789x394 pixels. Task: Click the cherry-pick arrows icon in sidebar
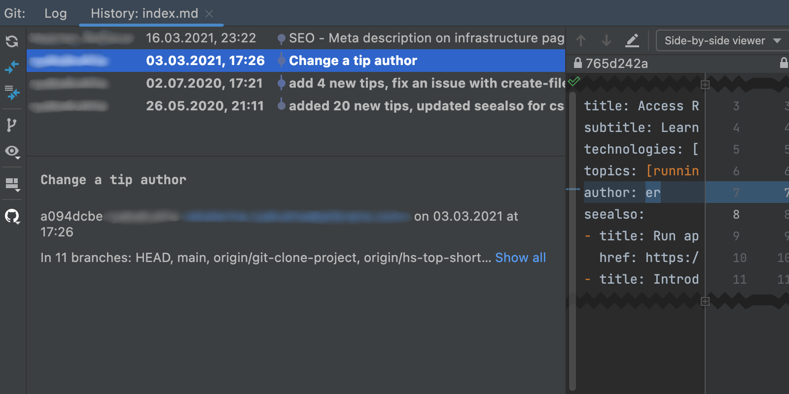pyautogui.click(x=12, y=66)
